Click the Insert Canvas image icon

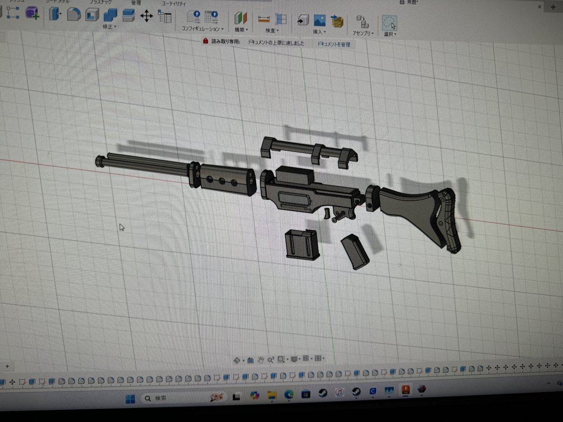point(320,21)
